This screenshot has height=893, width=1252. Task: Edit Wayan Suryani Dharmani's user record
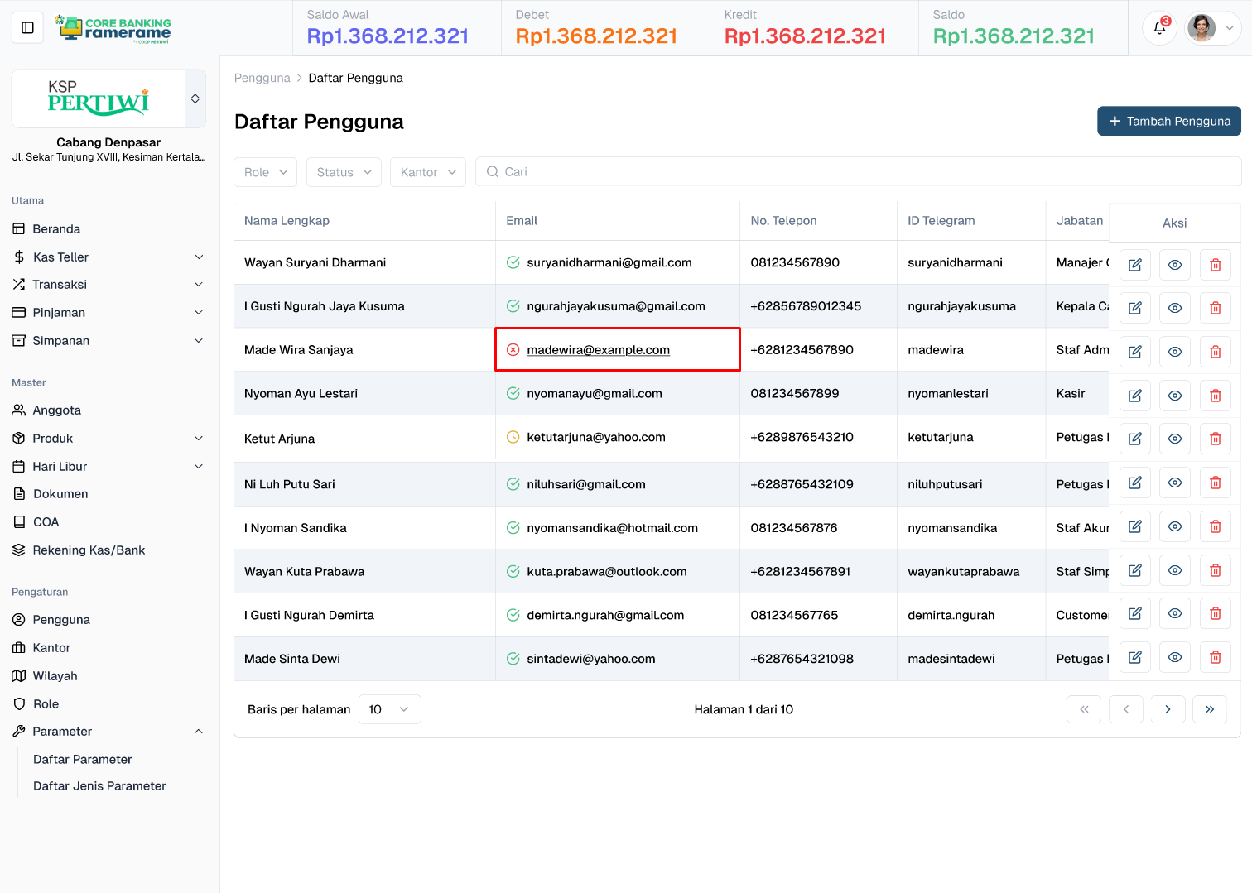pos(1134,265)
